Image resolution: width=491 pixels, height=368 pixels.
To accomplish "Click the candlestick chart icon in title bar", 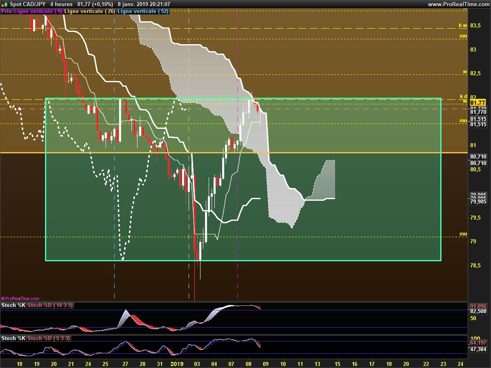I will [4, 4].
